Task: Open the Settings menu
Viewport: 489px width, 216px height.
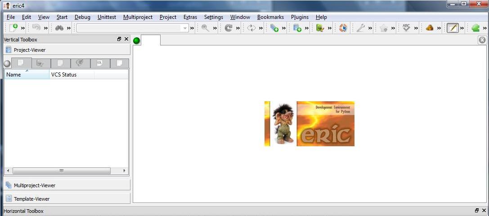Action: (x=214, y=17)
